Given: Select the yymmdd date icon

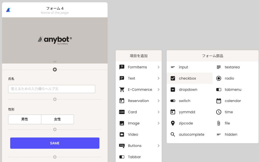Looking at the screenshot, I should coord(173,112).
